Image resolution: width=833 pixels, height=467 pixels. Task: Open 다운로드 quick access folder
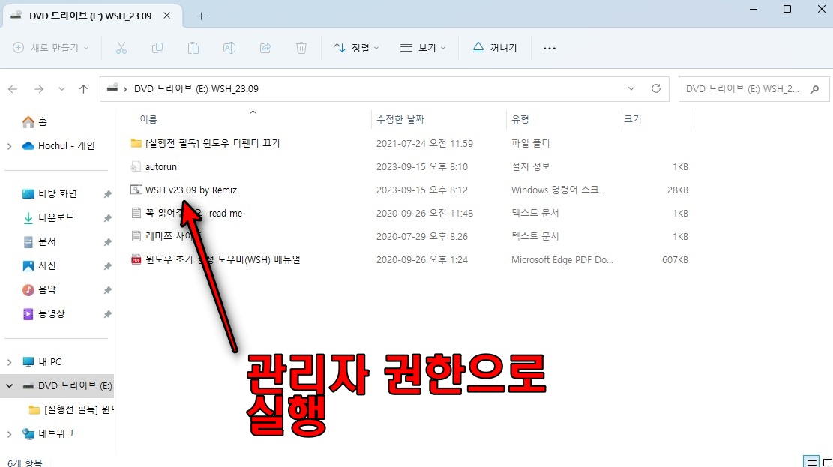[48, 218]
